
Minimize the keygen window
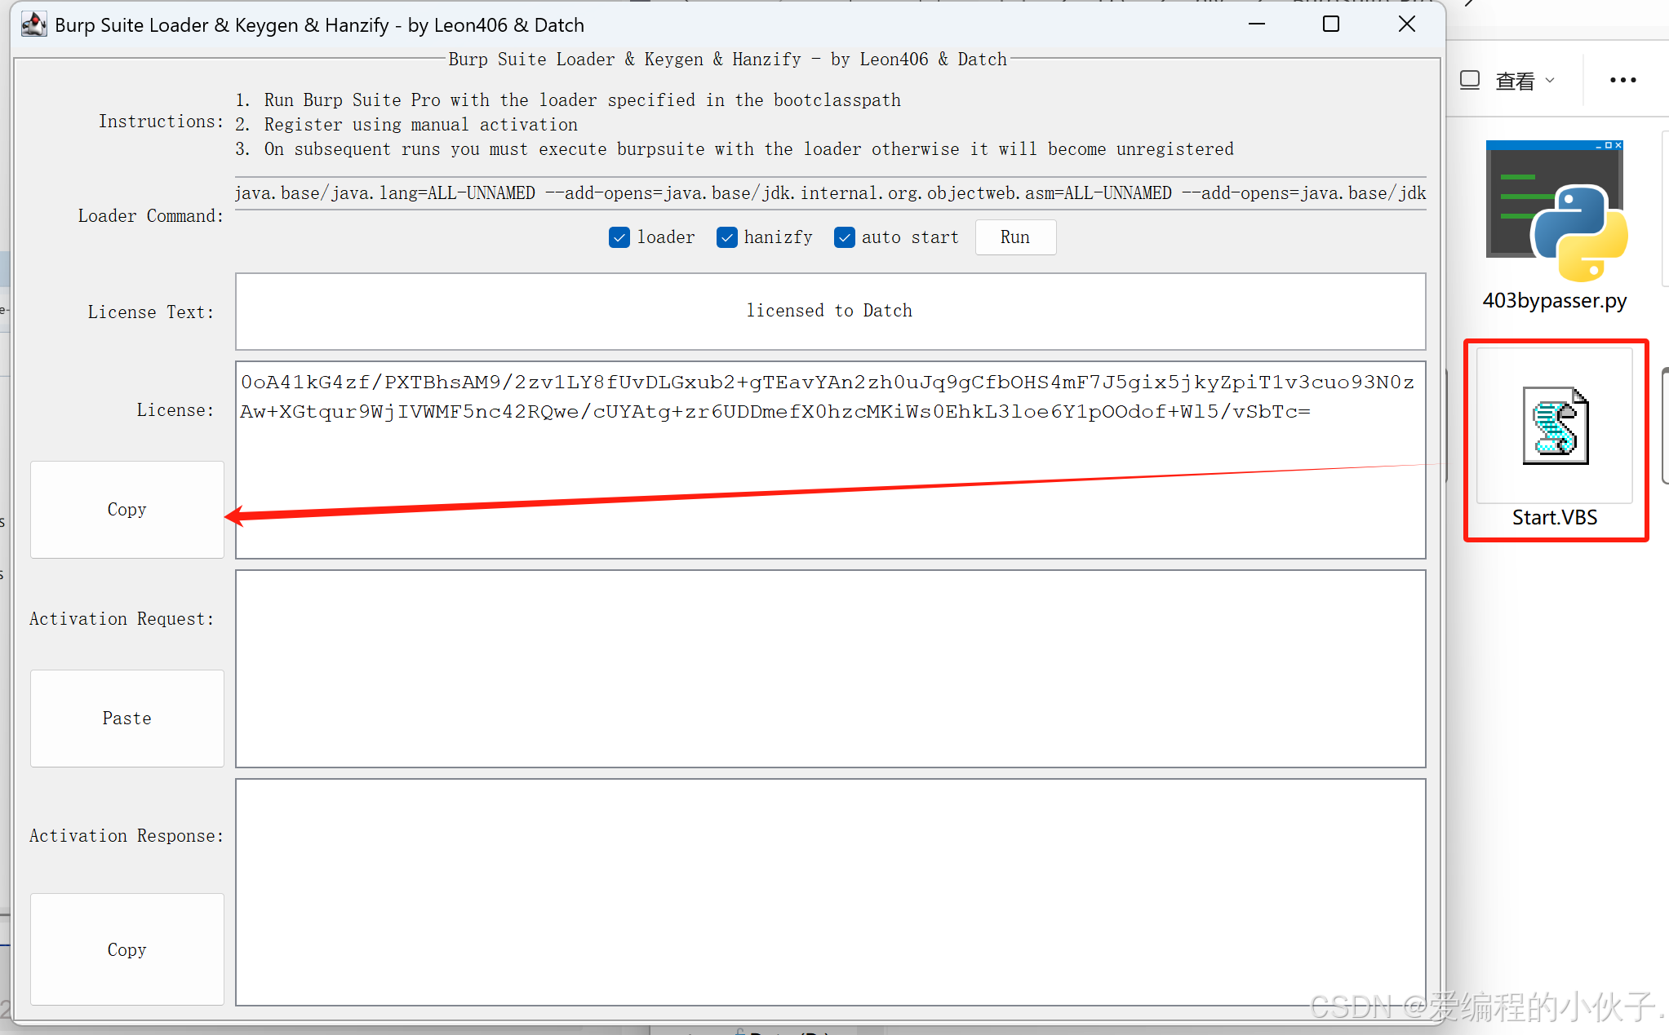coord(1257,24)
